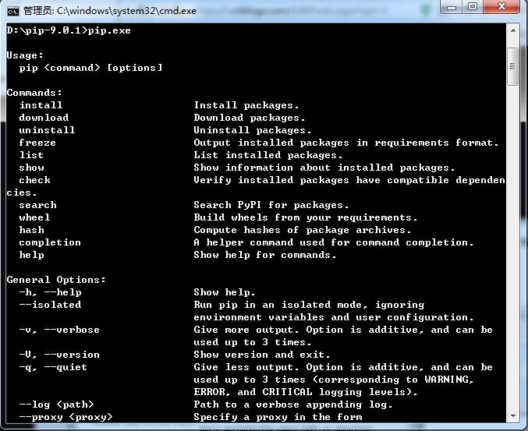This screenshot has height=431, width=528.
Task: Click the 'wheel' command name
Action: pos(34,217)
